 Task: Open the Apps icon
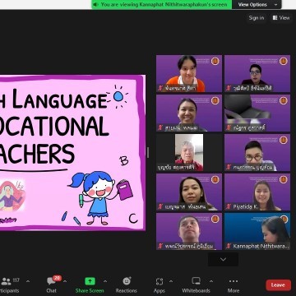(160, 281)
